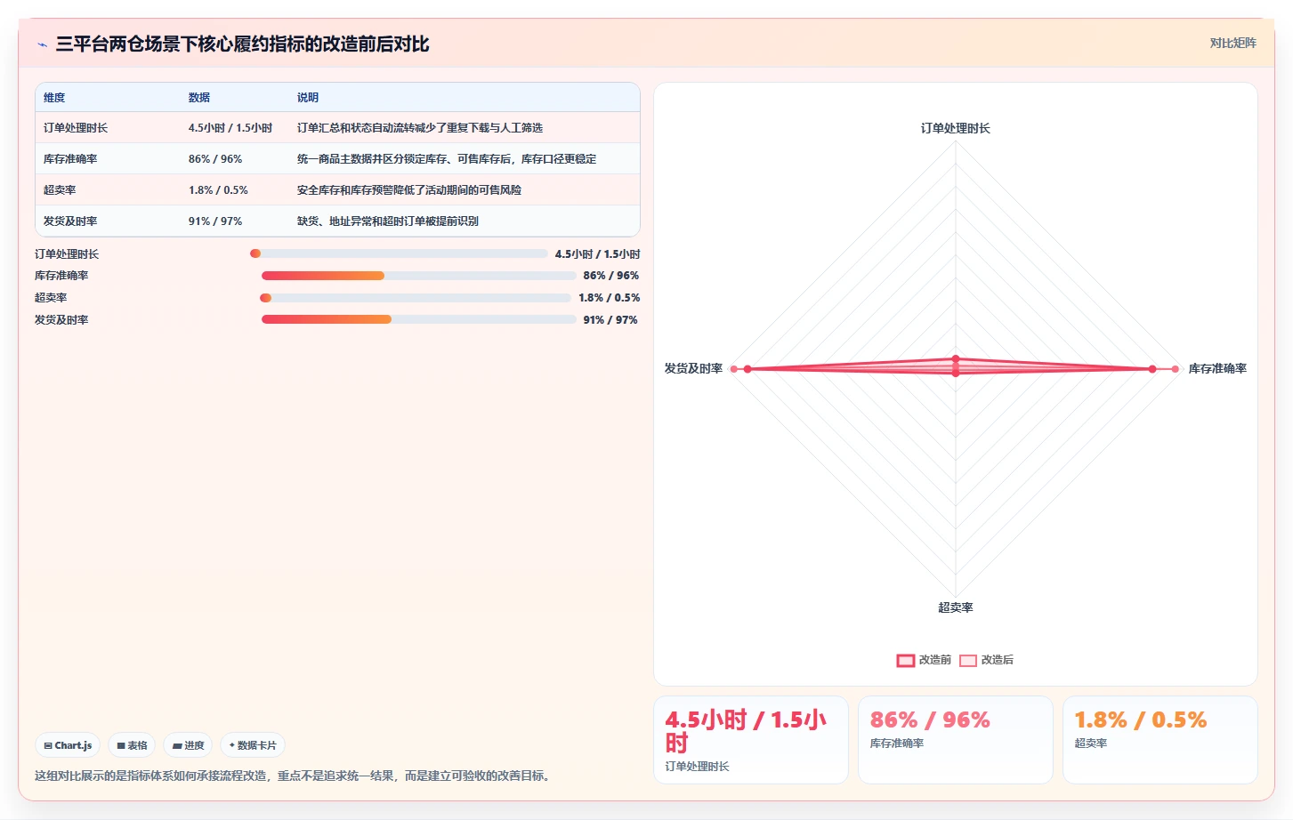This screenshot has width=1293, height=820.
Task: Click table value 86% / 96%
Action: pos(215,159)
